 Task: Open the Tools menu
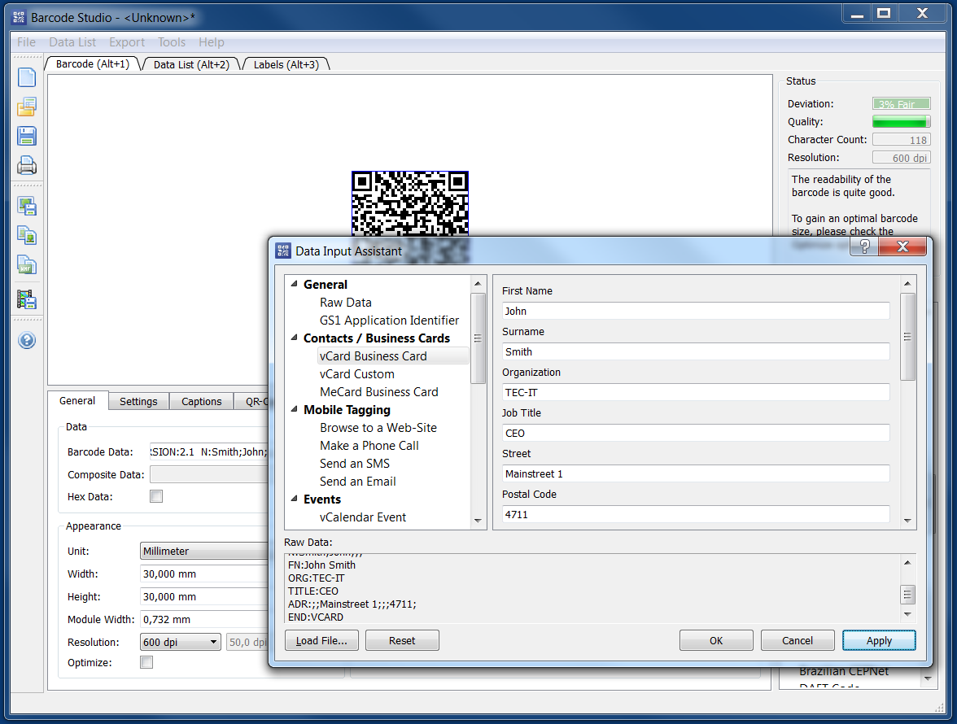172,41
